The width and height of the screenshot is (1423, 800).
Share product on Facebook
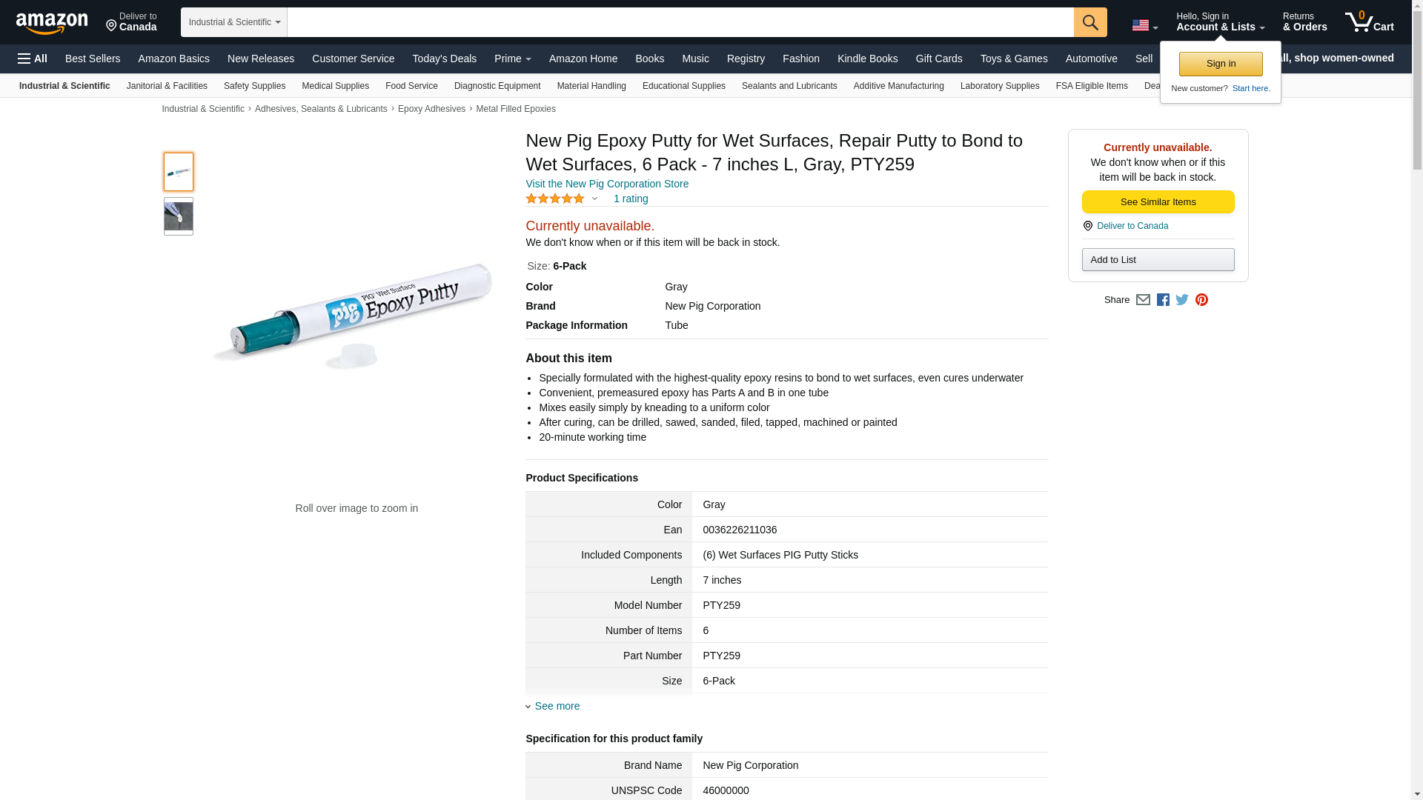pos(1163,300)
